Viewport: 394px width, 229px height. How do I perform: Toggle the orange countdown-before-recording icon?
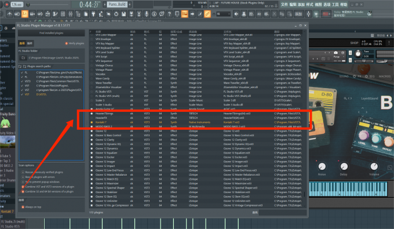(24, 14)
